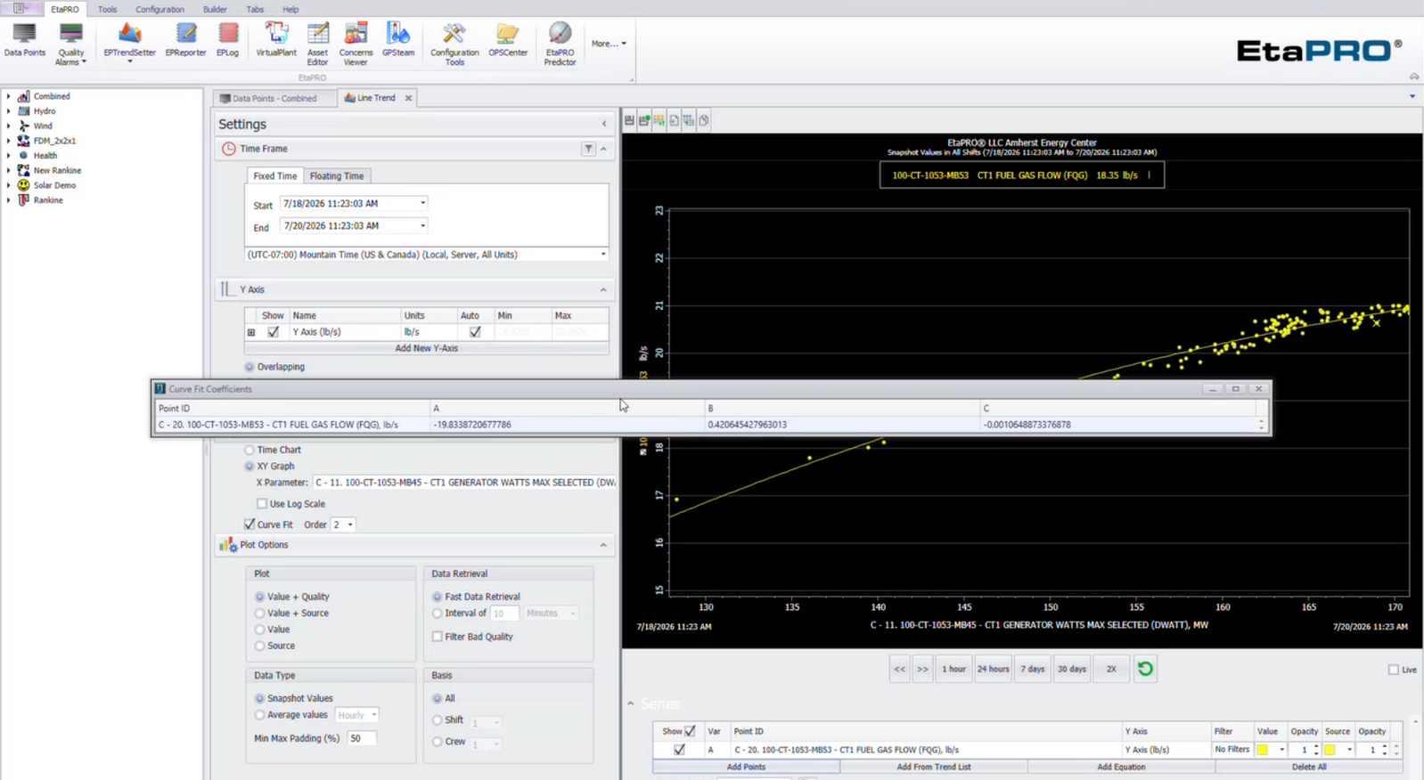Click the Time Frame filter funnel icon

click(588, 149)
